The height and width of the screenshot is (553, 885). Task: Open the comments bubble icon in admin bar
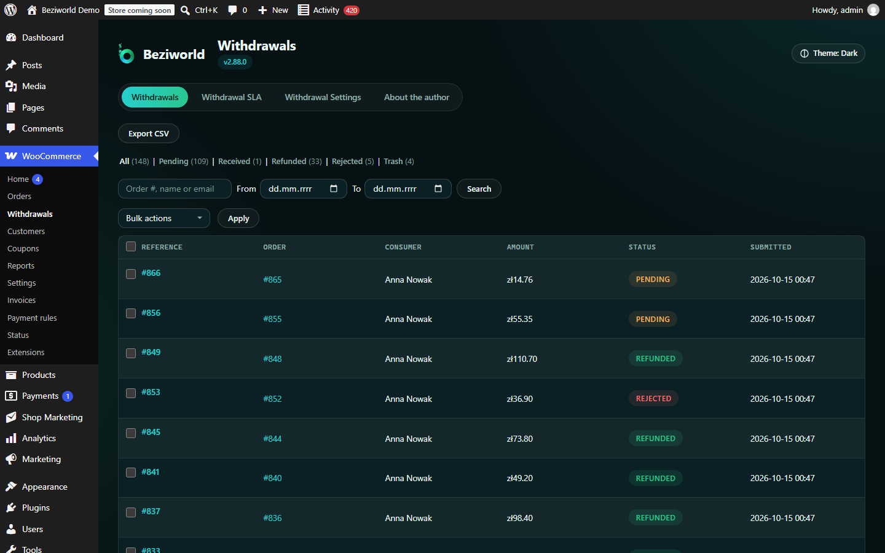click(x=232, y=10)
